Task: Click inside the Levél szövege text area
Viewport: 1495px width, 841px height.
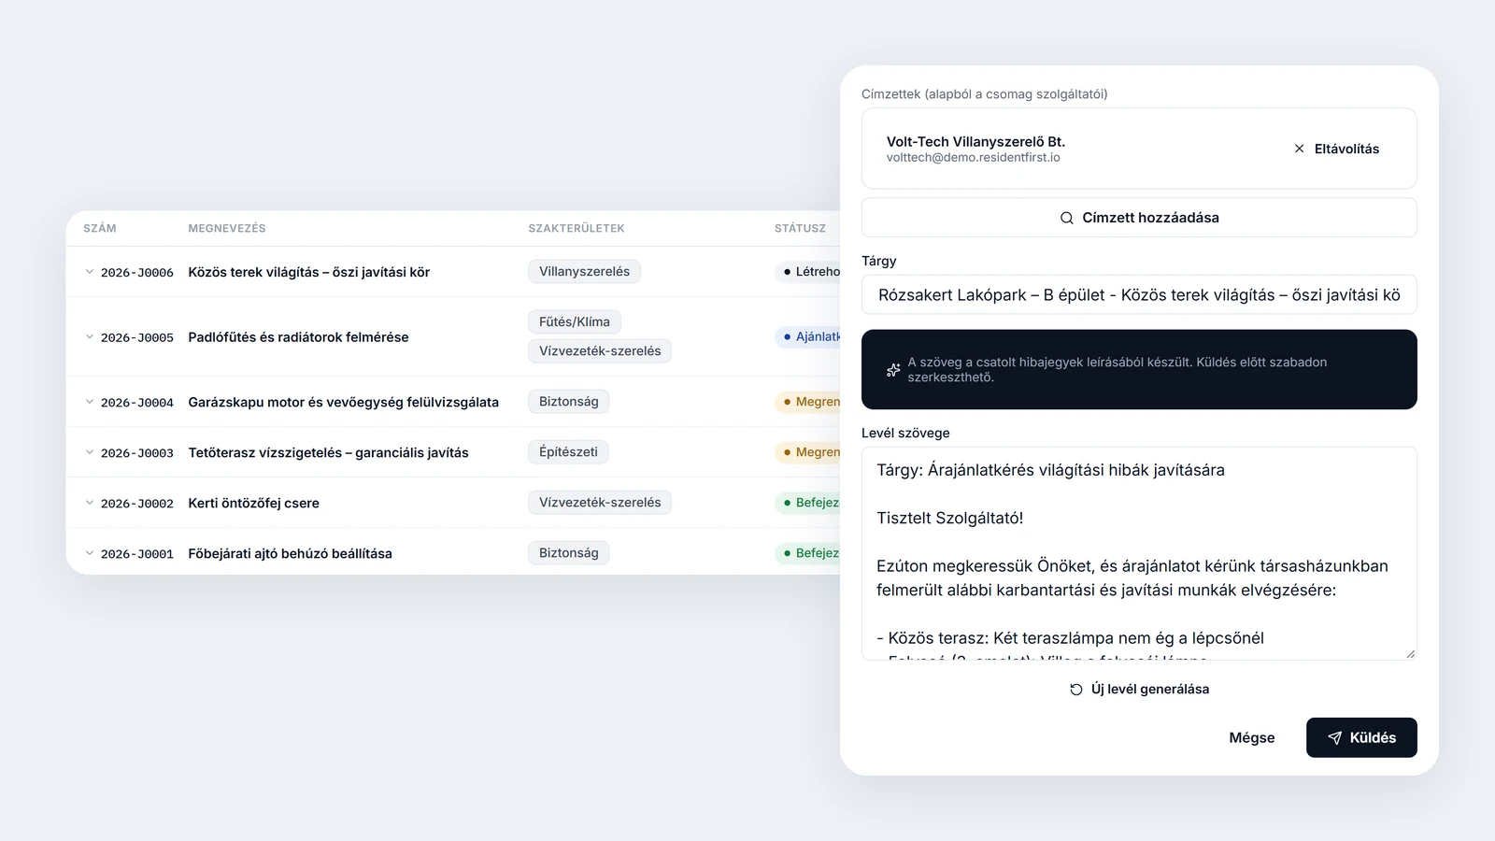Action: (1139, 553)
